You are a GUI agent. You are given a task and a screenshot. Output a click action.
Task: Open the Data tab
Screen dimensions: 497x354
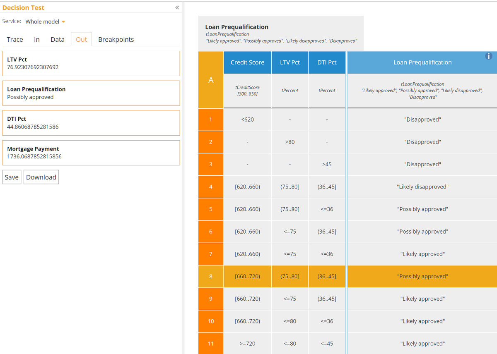tap(58, 39)
